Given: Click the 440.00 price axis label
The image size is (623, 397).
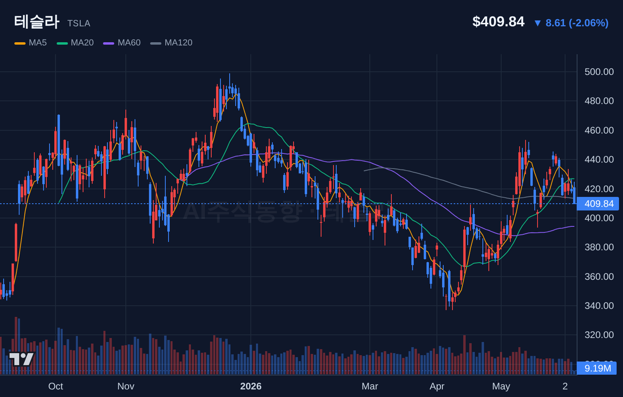Looking at the screenshot, I should [599, 159].
